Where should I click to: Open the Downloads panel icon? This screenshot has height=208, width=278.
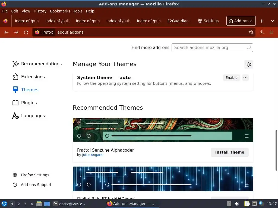click(x=261, y=32)
